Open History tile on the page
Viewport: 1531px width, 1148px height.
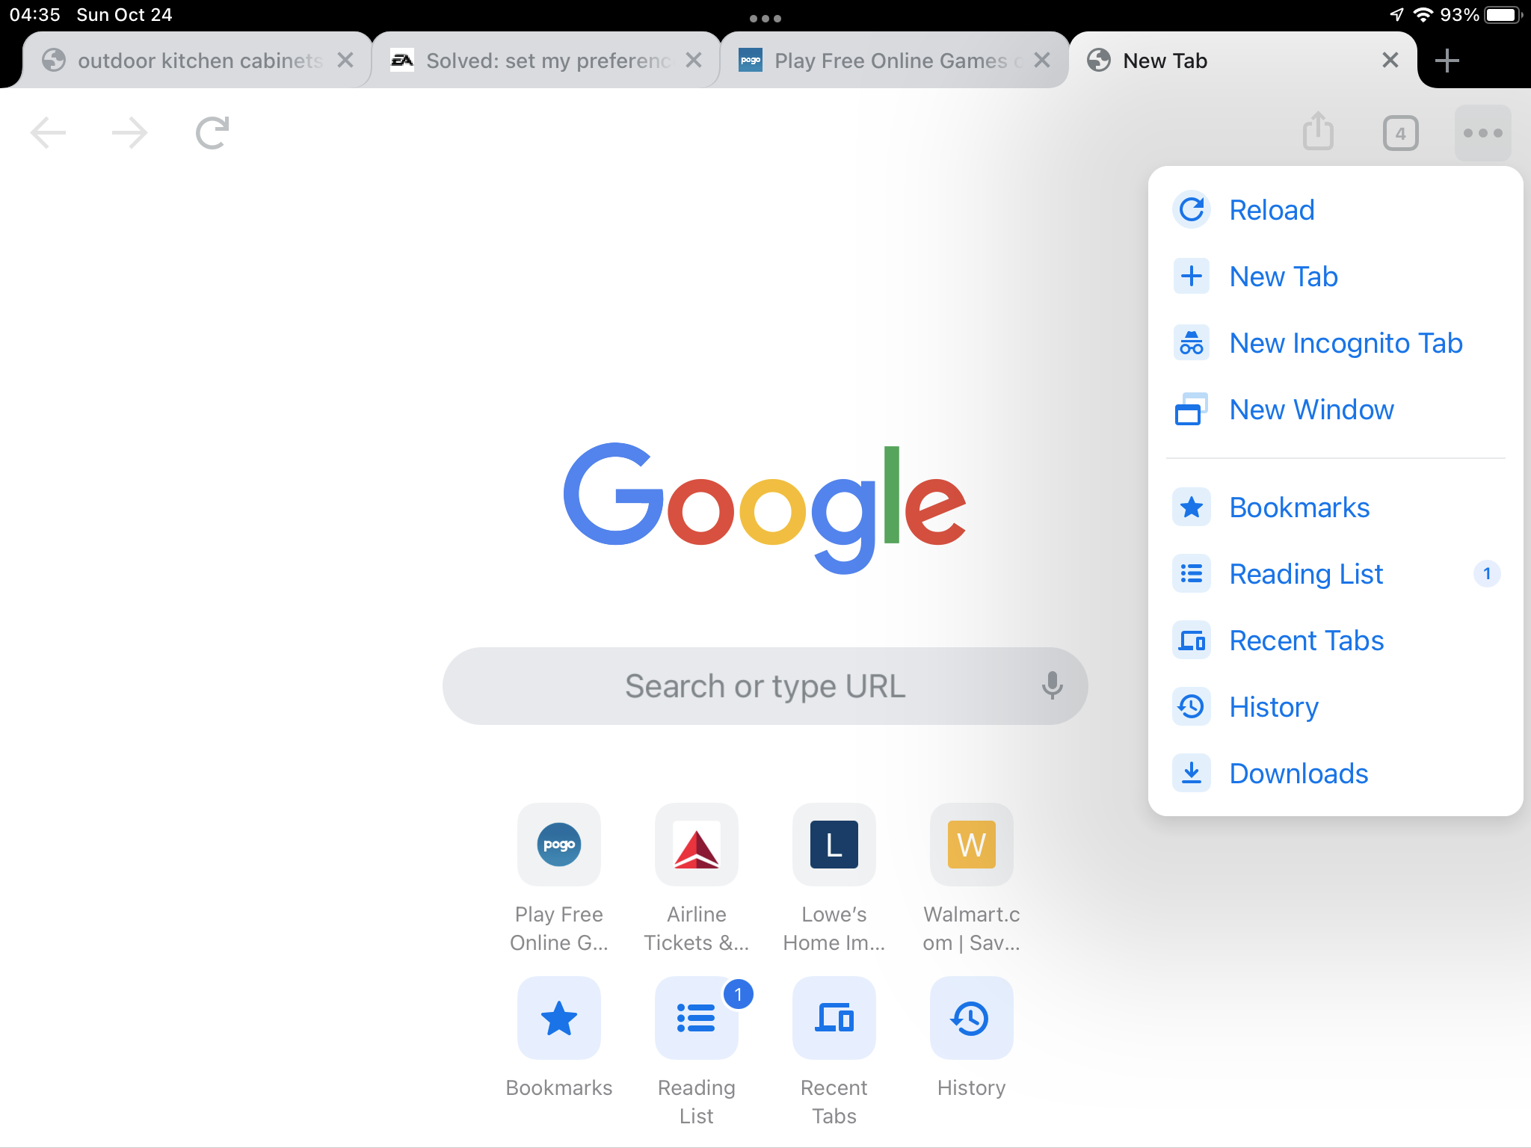click(x=972, y=1018)
